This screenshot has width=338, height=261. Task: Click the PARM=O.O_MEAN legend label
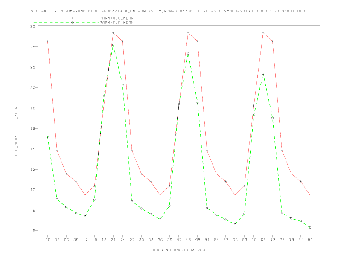tap(117, 18)
